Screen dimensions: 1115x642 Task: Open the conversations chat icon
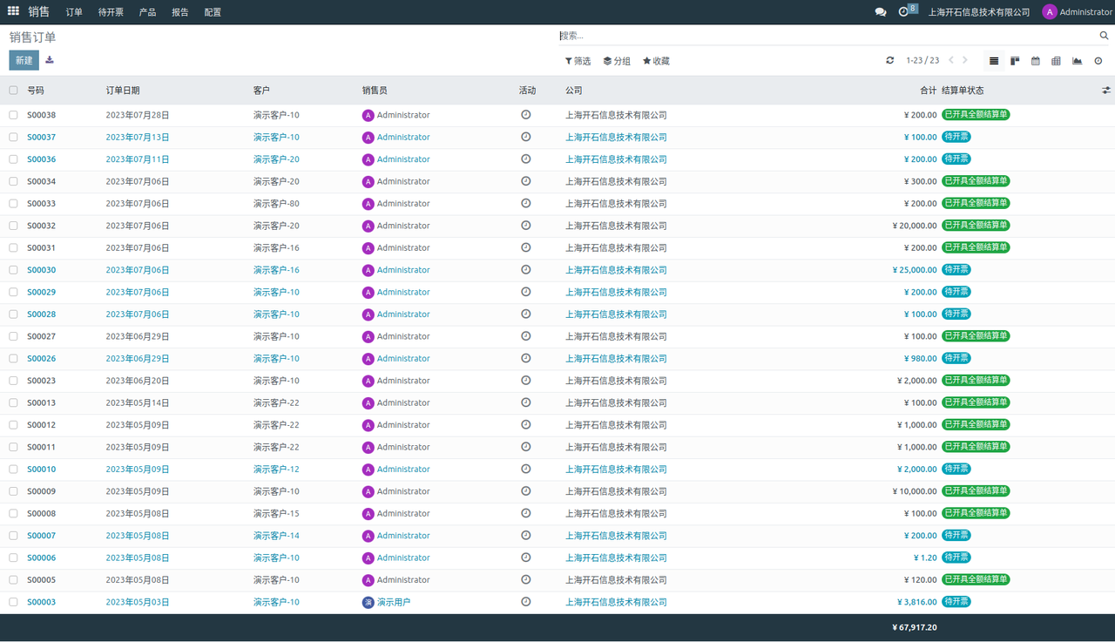coord(881,12)
